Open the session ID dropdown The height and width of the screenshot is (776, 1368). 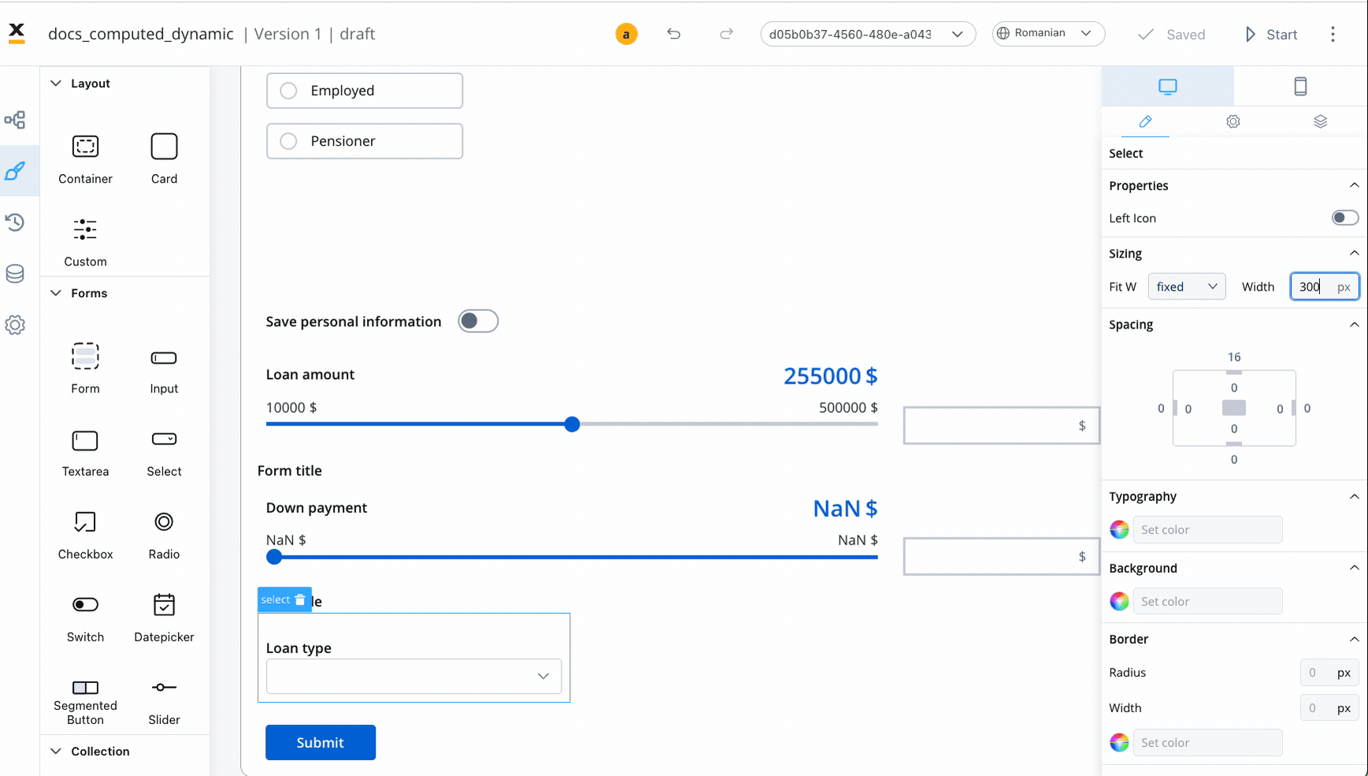[x=868, y=34]
